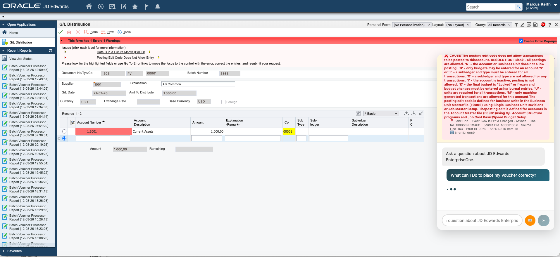Open the Help question mark icon
This screenshot has width=560, height=257.
point(550,25)
